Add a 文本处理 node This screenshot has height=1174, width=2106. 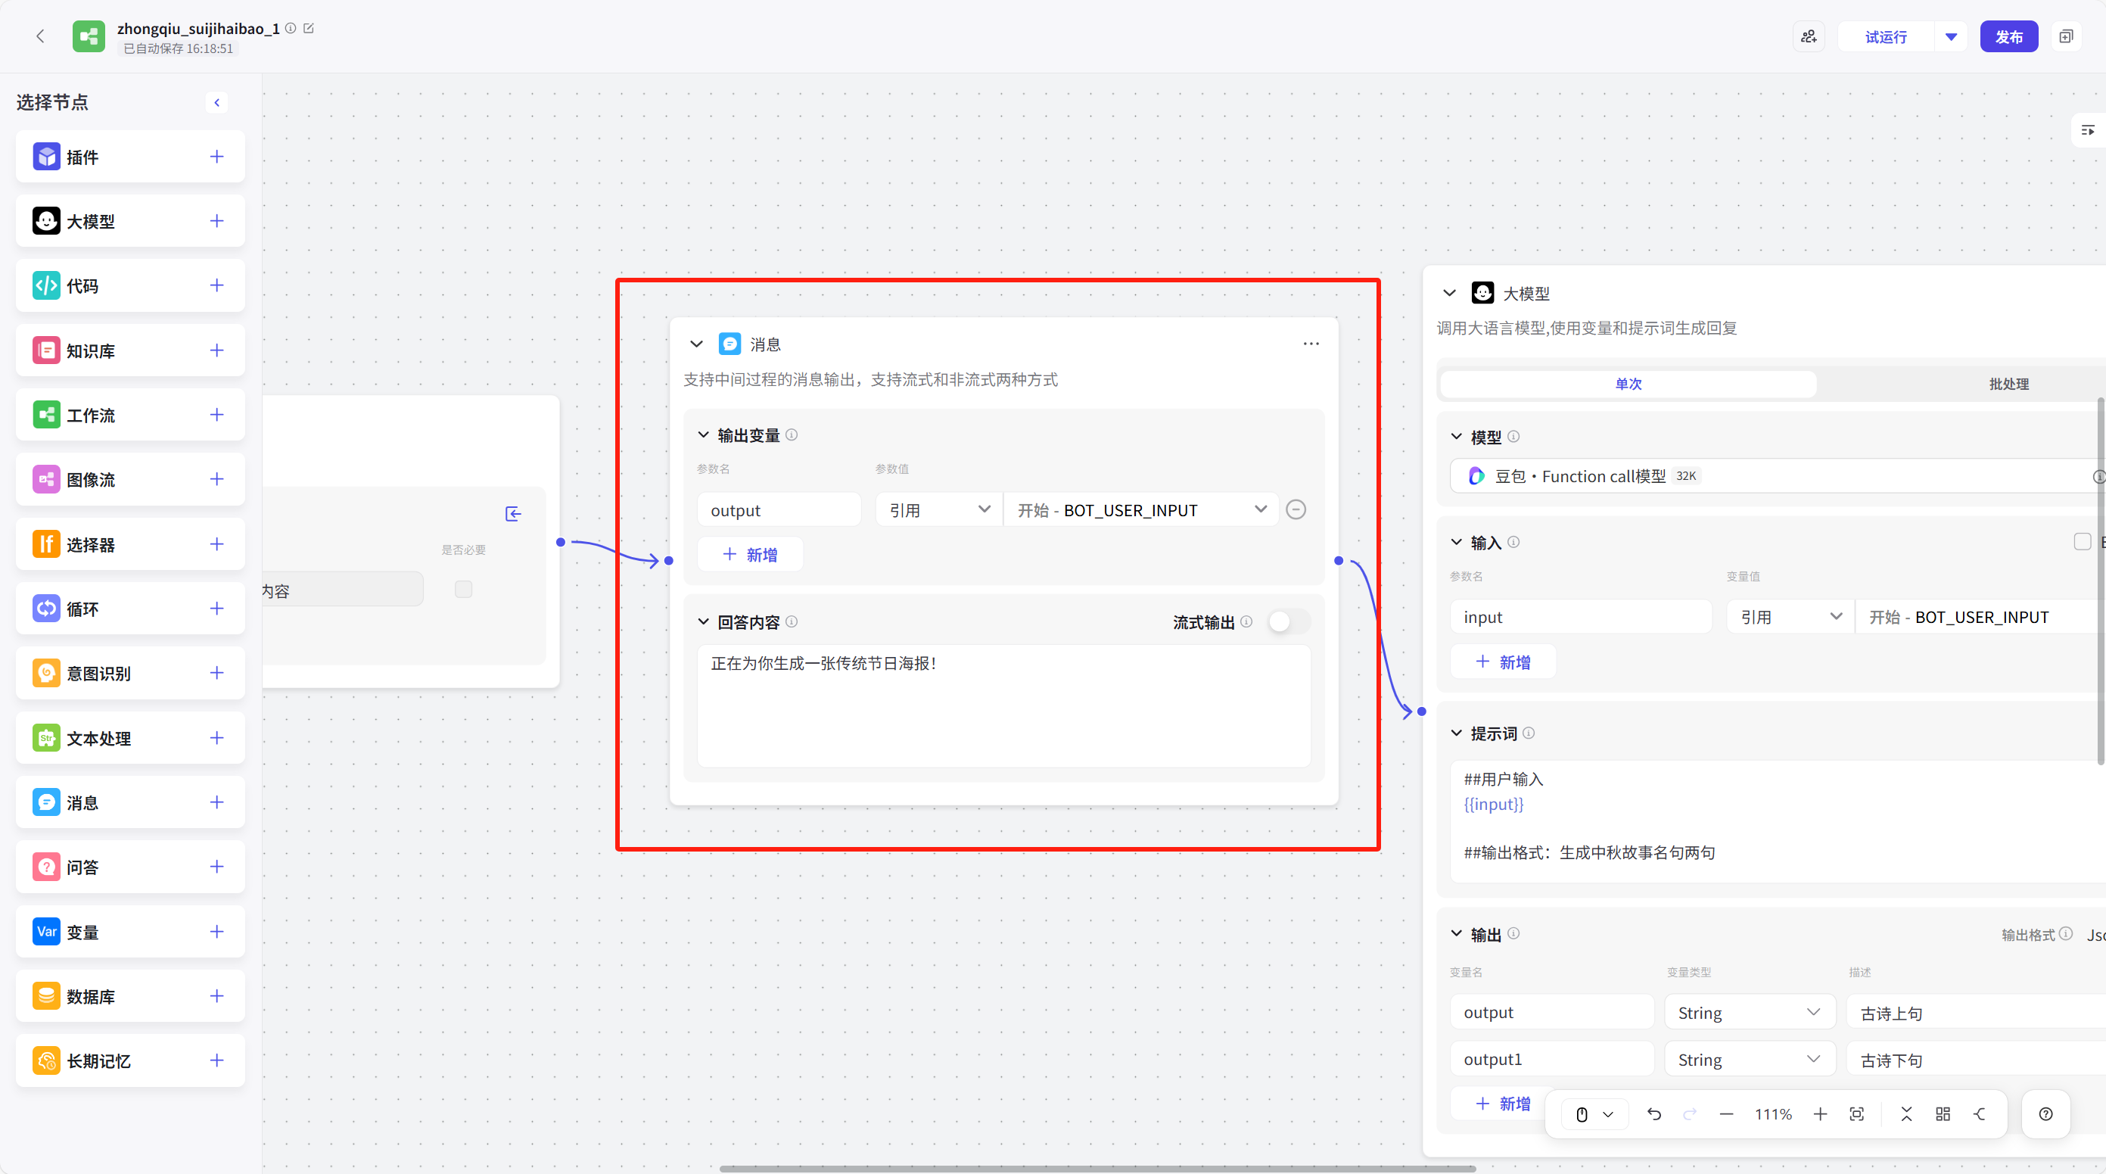point(216,737)
